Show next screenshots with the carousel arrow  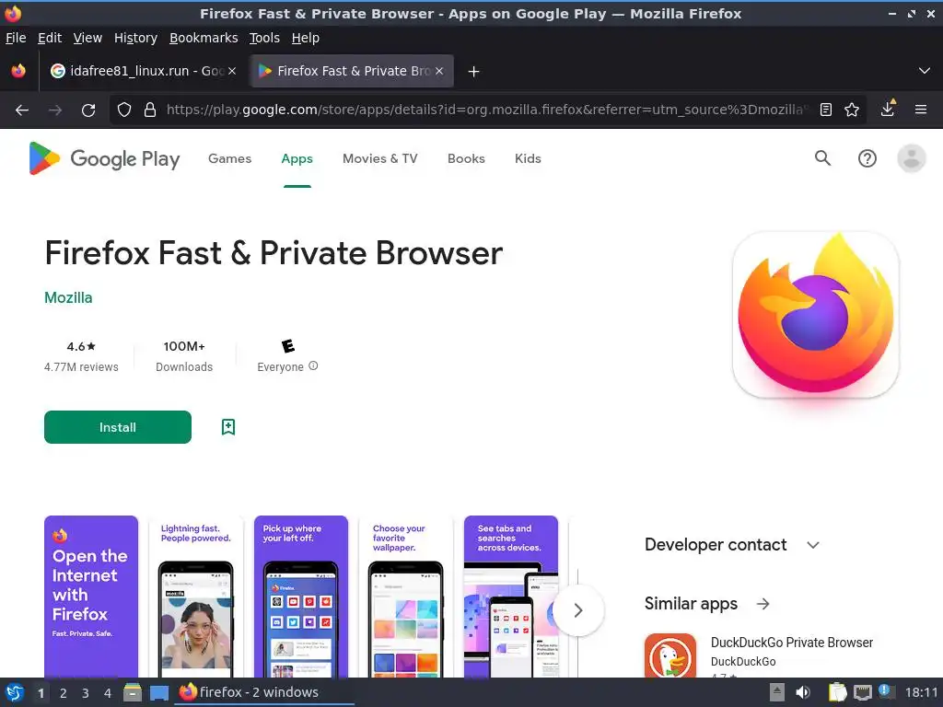pos(578,610)
